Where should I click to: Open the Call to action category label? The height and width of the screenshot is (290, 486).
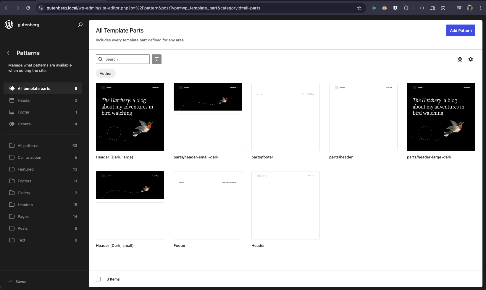29,157
